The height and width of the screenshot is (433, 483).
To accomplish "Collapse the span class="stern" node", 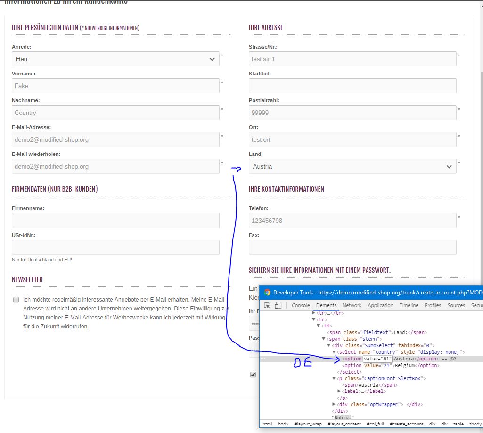I will tap(324, 339).
